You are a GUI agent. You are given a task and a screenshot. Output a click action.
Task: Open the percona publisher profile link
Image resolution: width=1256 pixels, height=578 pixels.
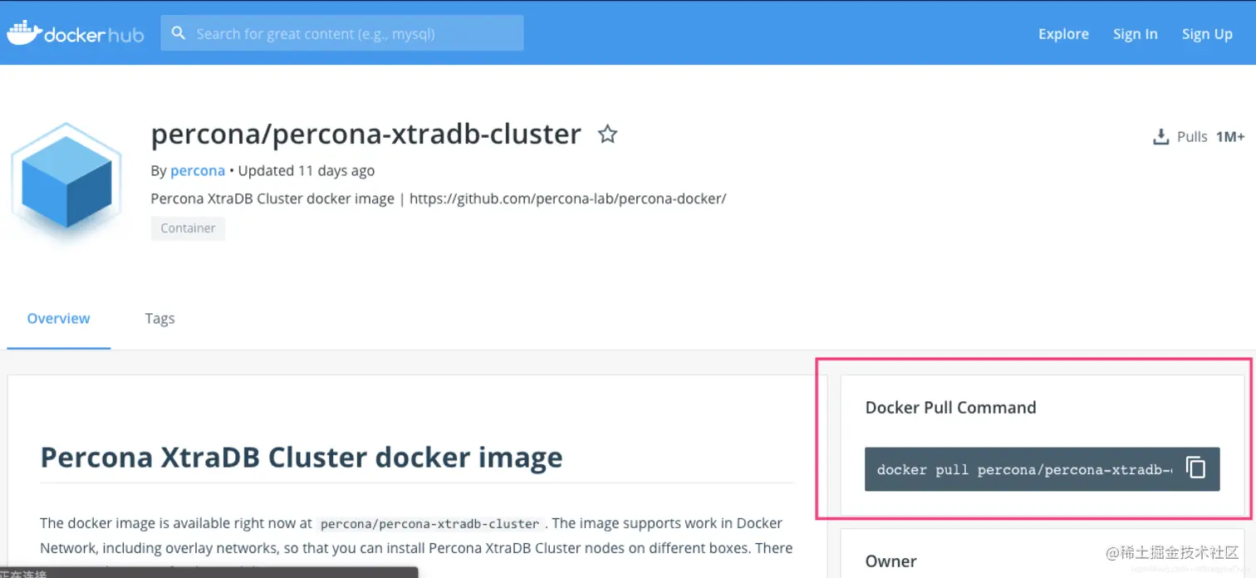click(198, 170)
